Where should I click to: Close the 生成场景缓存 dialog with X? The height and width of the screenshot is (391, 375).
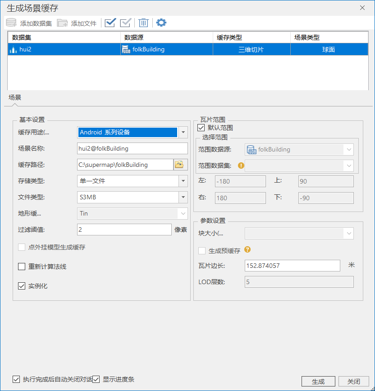tap(362, 8)
